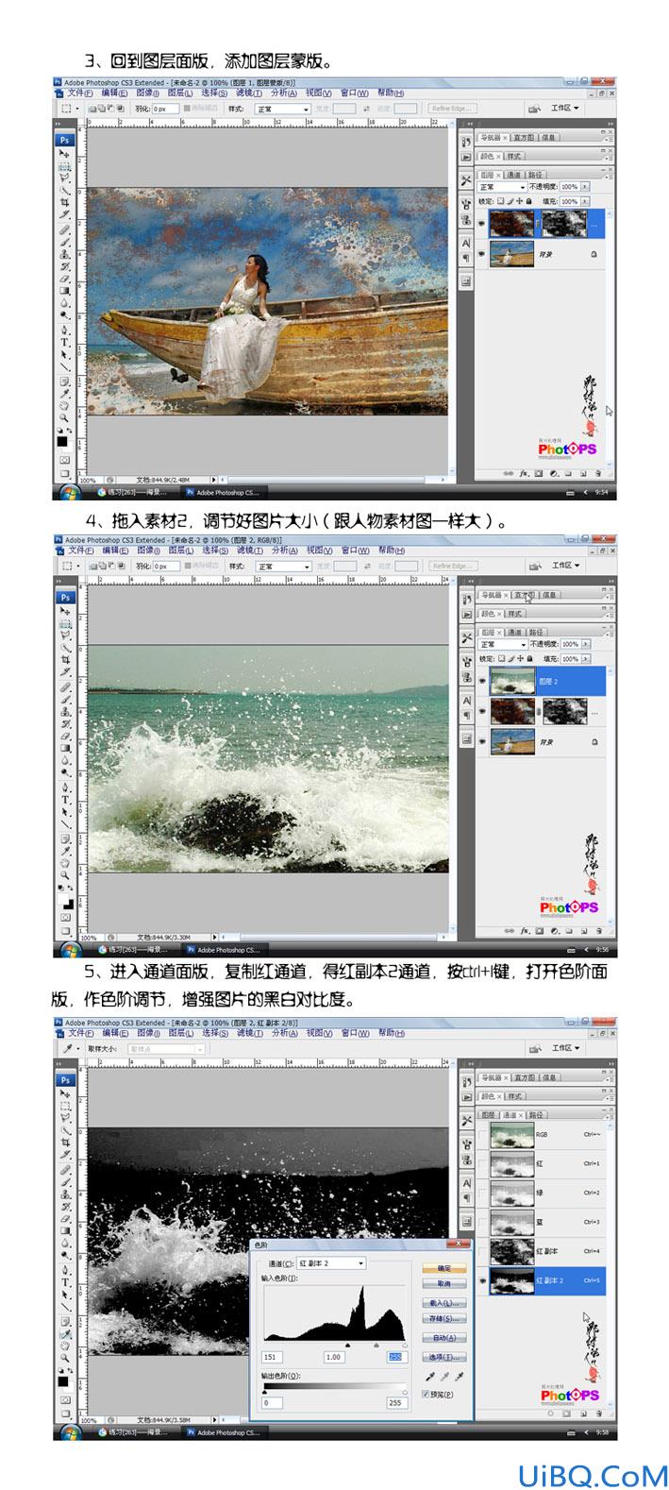Click the black input slider under the histogram

pos(348,1345)
